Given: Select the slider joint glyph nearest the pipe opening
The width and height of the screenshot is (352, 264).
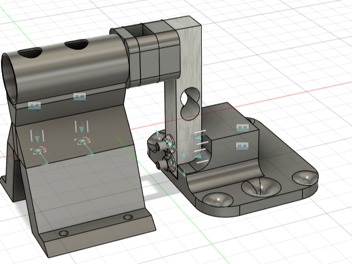Looking at the screenshot, I should [x=37, y=136].
